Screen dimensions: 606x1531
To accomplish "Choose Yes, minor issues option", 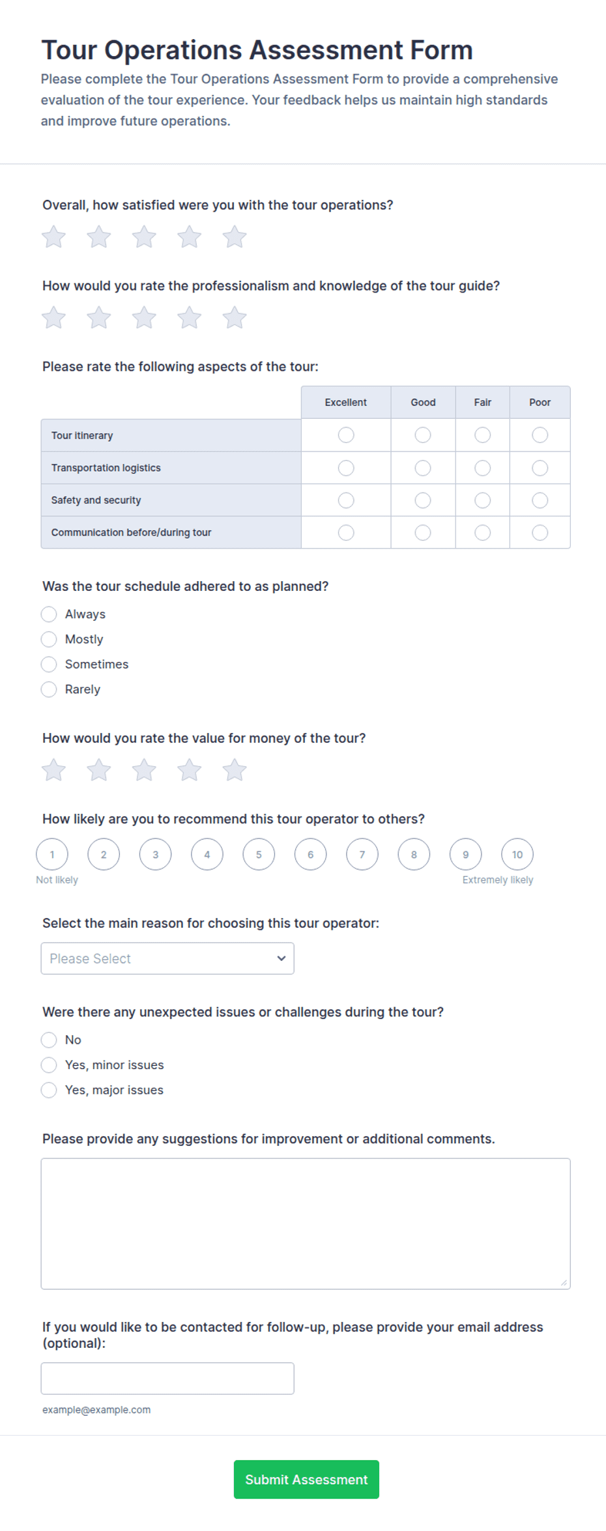I will click(x=49, y=1065).
